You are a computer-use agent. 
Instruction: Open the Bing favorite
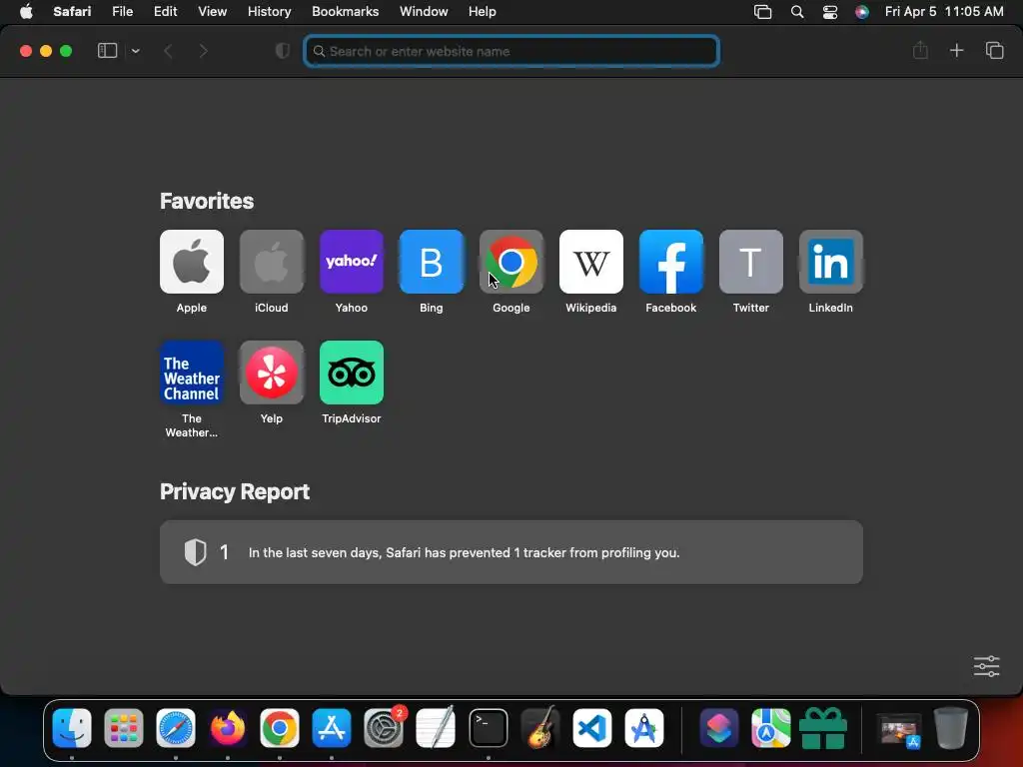[x=432, y=262]
